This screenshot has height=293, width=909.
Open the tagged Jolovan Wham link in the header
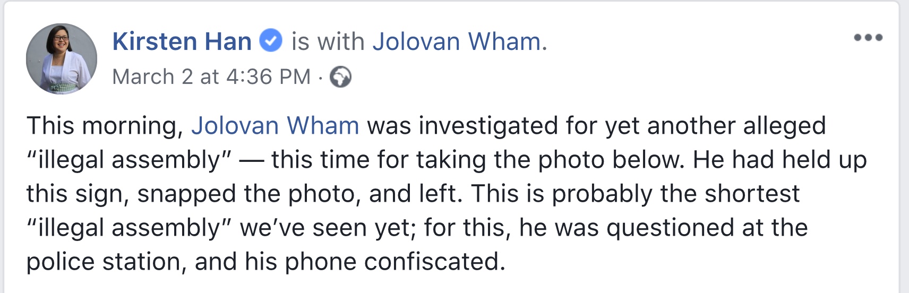tap(457, 41)
